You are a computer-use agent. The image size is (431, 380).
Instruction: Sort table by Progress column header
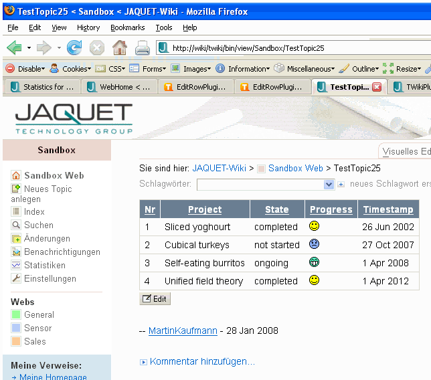[331, 209]
